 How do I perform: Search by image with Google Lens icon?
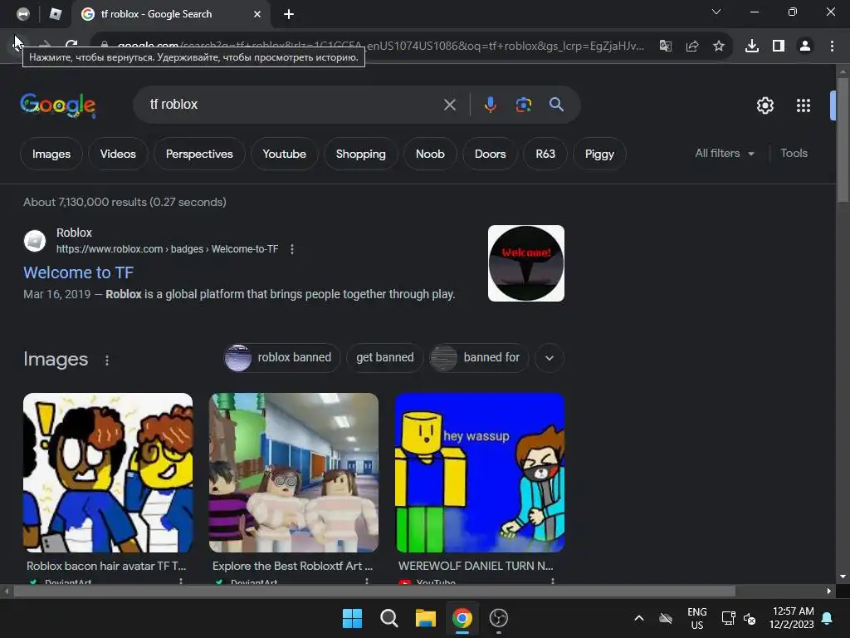[524, 105]
